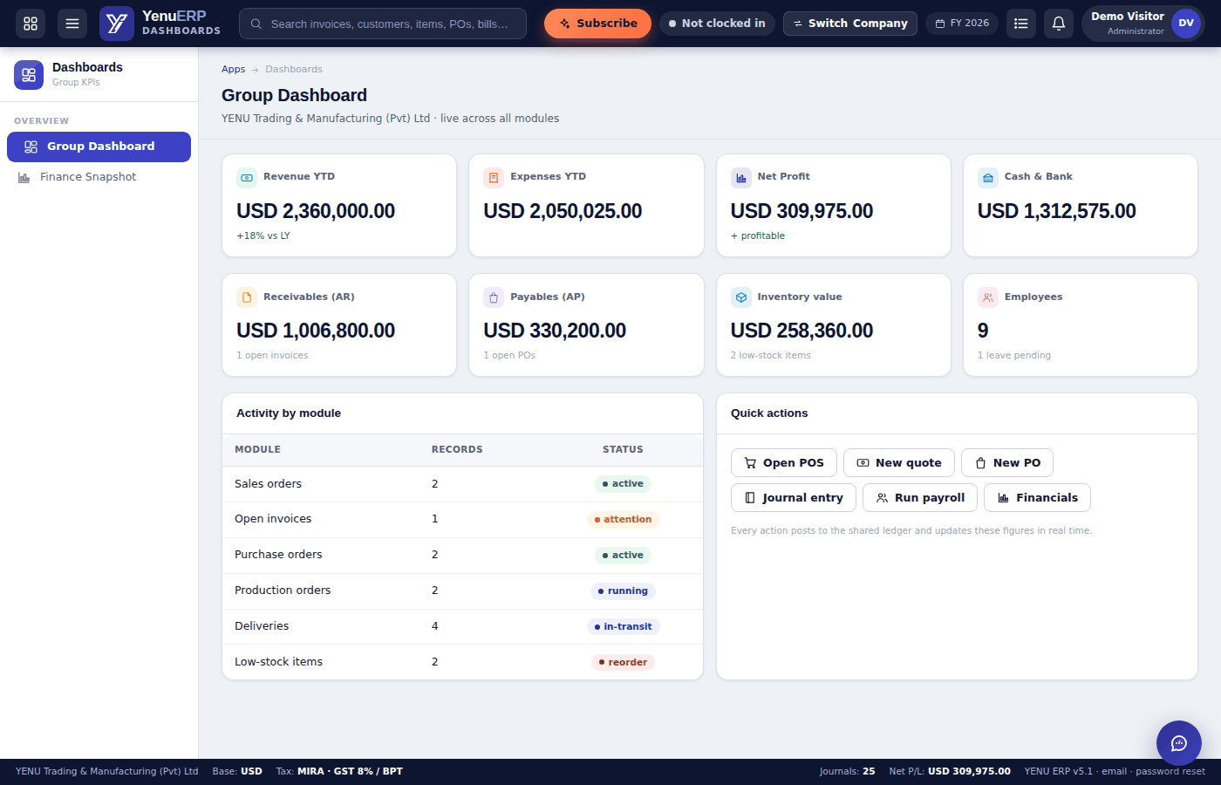
Task: Click the DV user avatar
Action: coord(1186,24)
